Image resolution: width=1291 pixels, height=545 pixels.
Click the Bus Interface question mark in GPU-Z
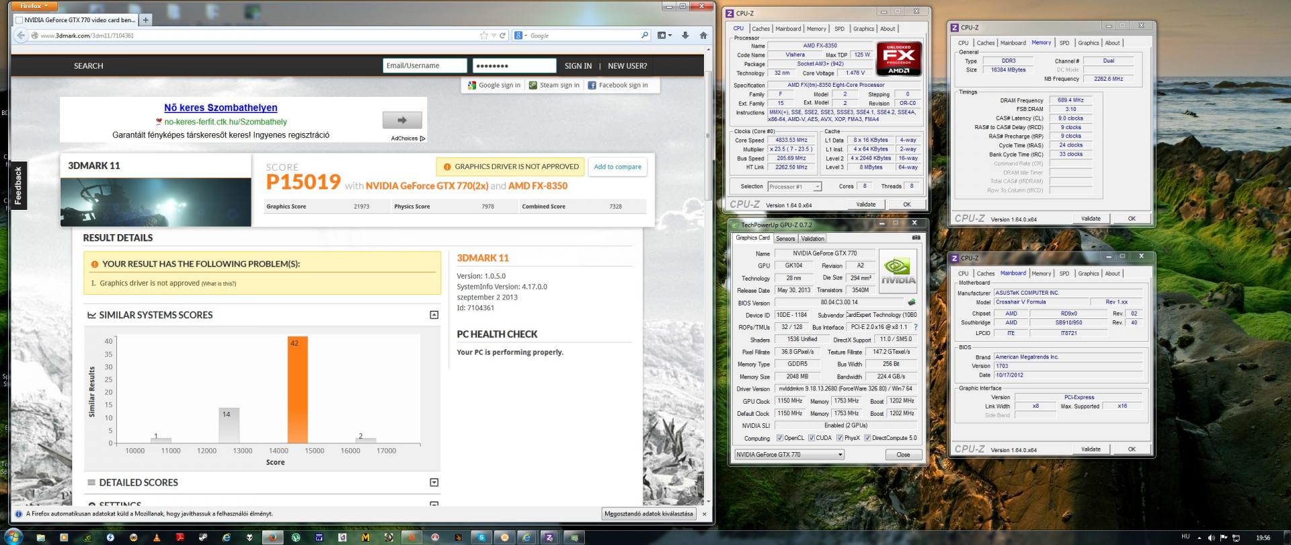coord(915,327)
